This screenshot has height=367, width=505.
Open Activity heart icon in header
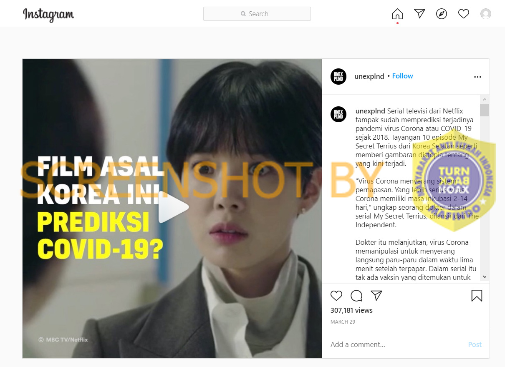tap(464, 14)
